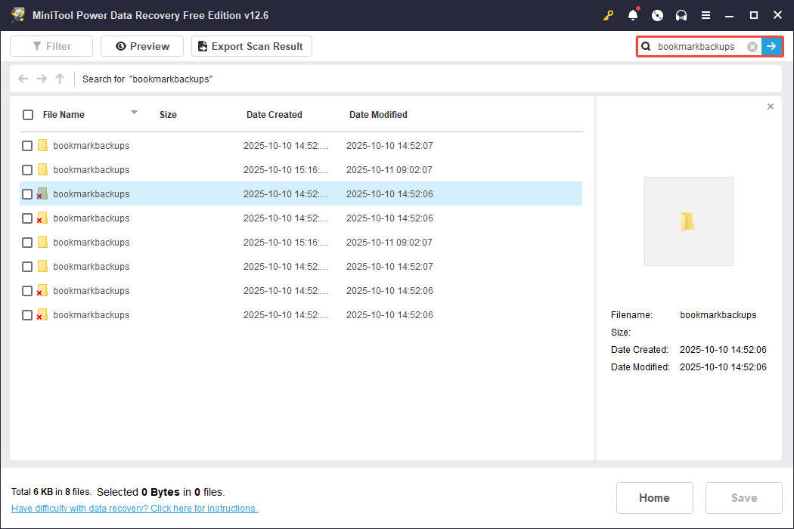The height and width of the screenshot is (529, 794).
Task: Contact support via the headset icon
Action: click(681, 14)
